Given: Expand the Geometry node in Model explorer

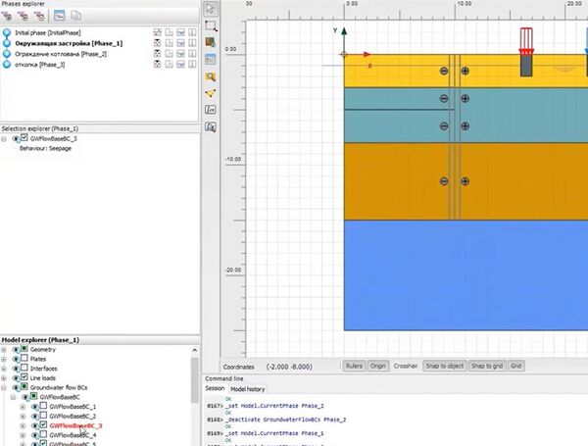Looking at the screenshot, I should [4, 349].
